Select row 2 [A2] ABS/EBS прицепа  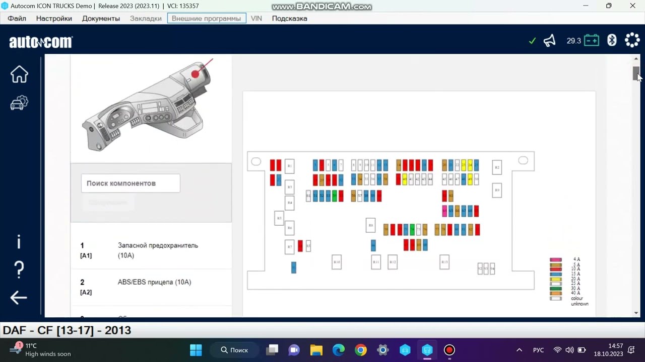pos(151,287)
